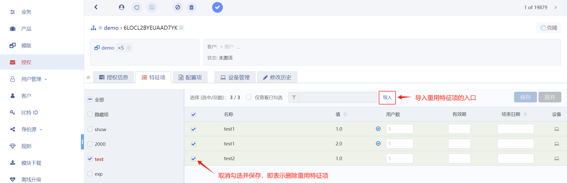Click the 导入 button
567x183 pixels.
(x=387, y=98)
